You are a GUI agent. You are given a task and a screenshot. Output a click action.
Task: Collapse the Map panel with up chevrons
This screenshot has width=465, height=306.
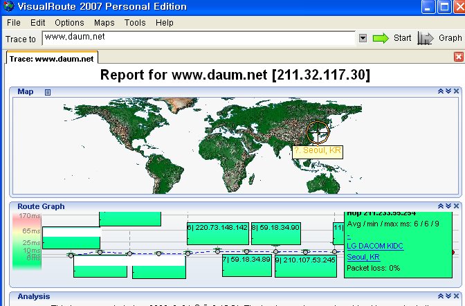441,91
